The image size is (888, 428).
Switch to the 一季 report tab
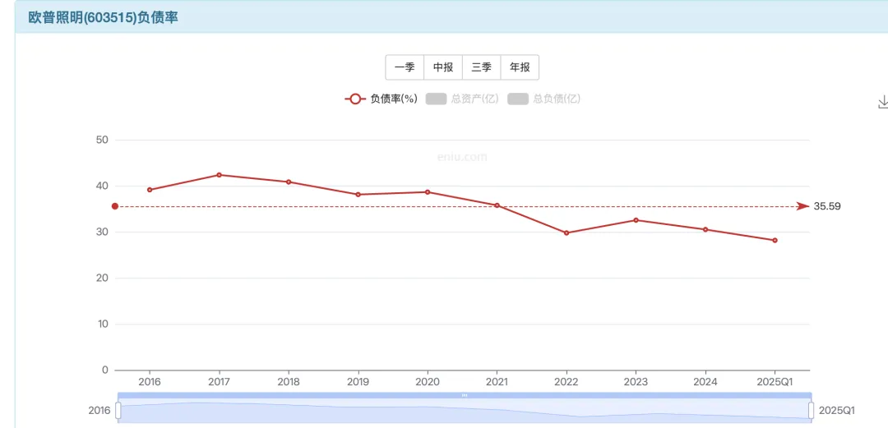pos(405,67)
